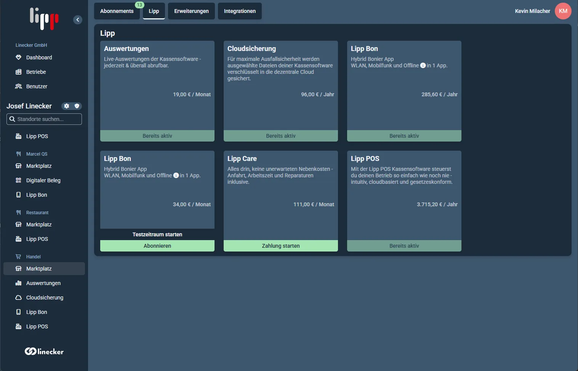Screen dimensions: 578x371
Task: Open Lipp POS under Handel
Action: [x=44, y=326]
